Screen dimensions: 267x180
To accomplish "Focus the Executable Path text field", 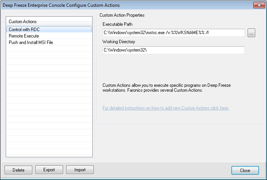I will 173,33.
